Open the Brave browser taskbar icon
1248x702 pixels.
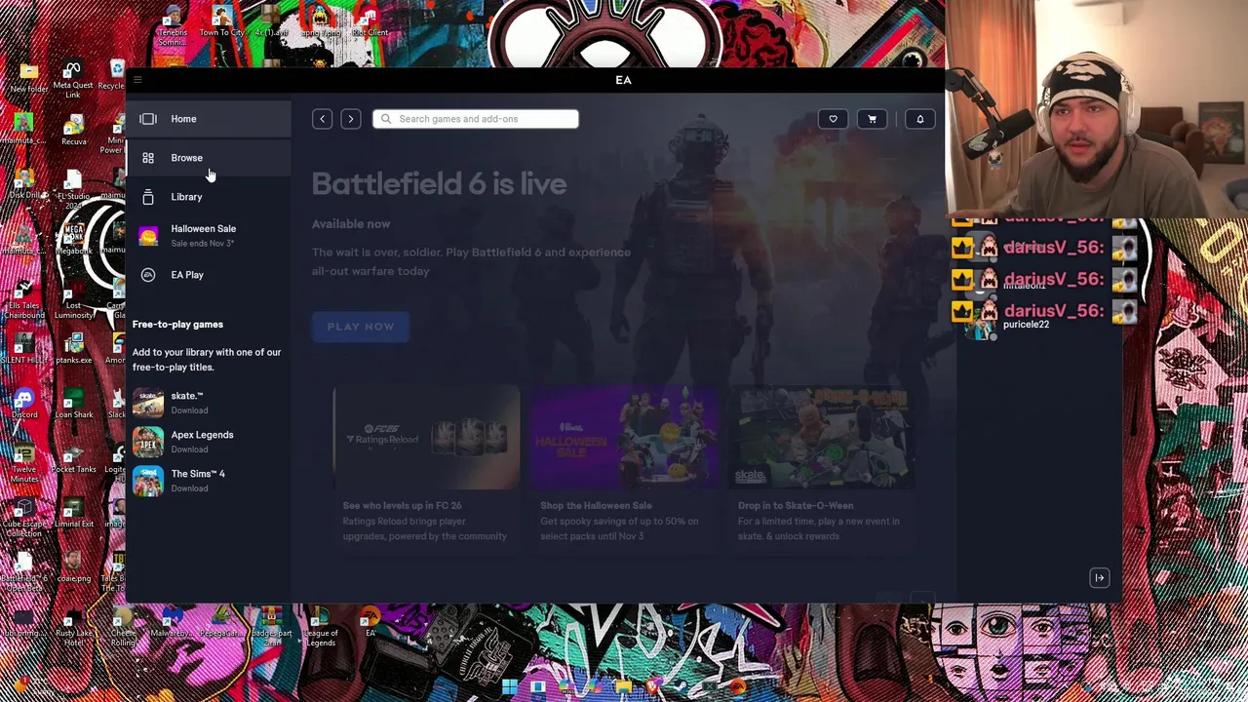[651, 687]
